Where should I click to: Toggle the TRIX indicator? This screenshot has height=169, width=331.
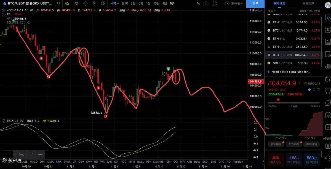pos(58,162)
